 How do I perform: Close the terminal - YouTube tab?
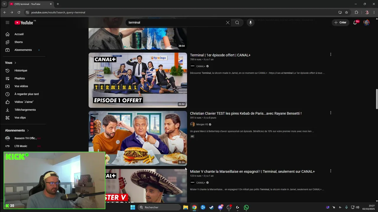pos(50,4)
